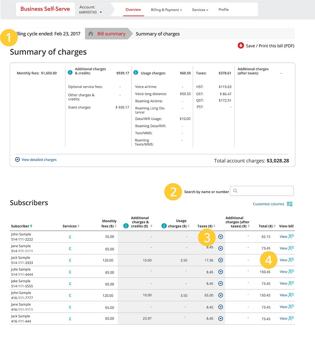This screenshot has height=353, width=315.
Task: Click the Customize columns table icon
Action: [290, 204]
